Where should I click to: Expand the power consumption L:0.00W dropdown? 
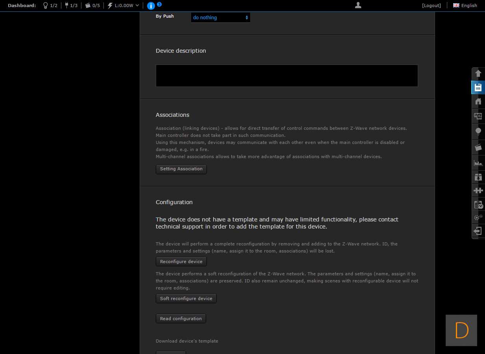[124, 6]
